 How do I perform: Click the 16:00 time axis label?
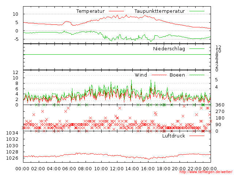tap(148, 169)
